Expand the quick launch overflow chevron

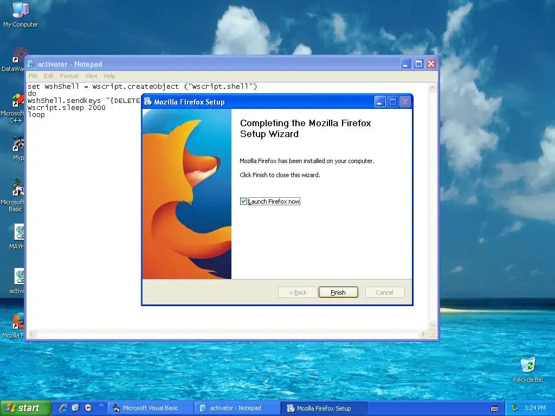[101, 405]
